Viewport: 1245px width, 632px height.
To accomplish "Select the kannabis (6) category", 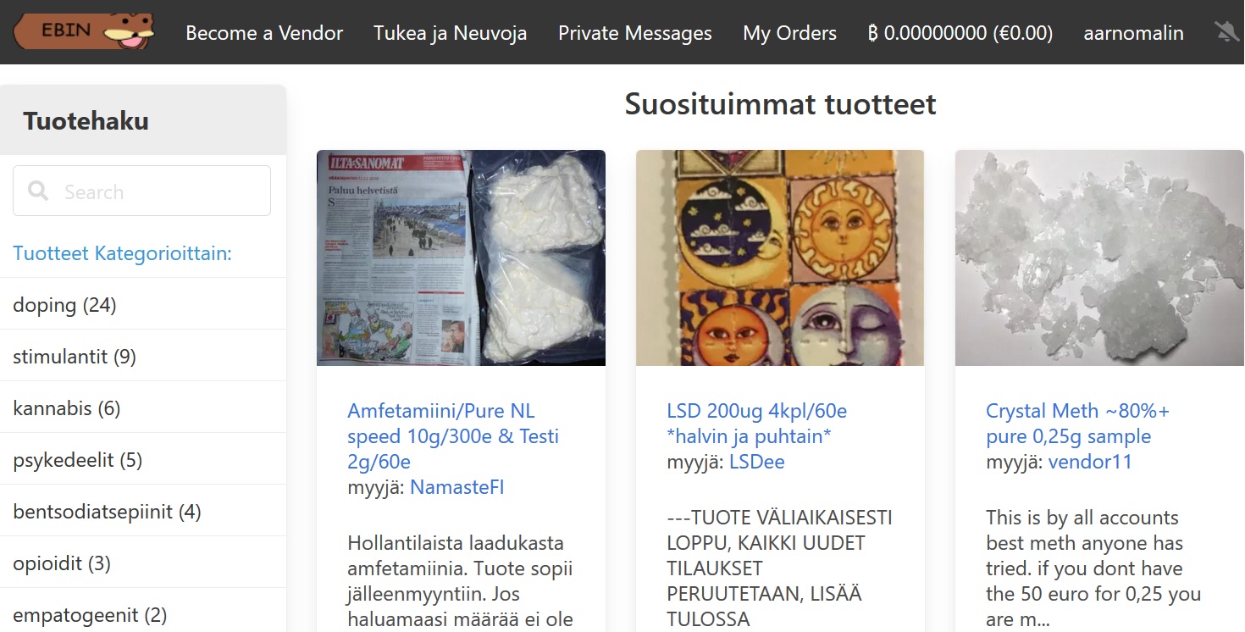I will pos(143,407).
